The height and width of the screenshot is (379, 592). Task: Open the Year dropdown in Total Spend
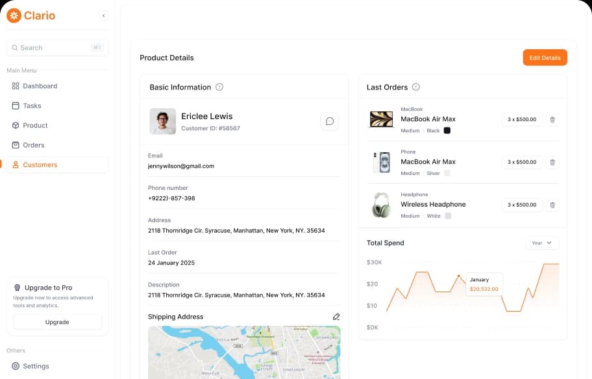(541, 242)
